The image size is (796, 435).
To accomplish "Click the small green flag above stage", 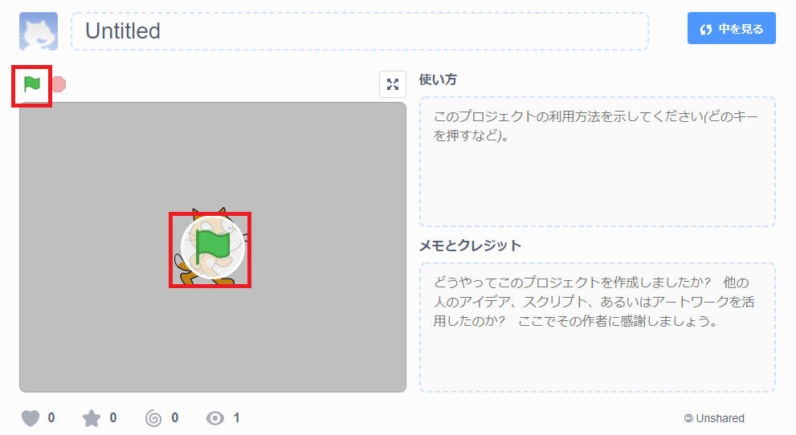I will [x=32, y=84].
